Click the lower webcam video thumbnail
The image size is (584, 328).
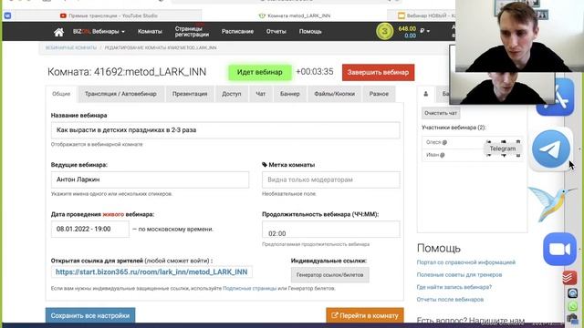click(x=502, y=88)
